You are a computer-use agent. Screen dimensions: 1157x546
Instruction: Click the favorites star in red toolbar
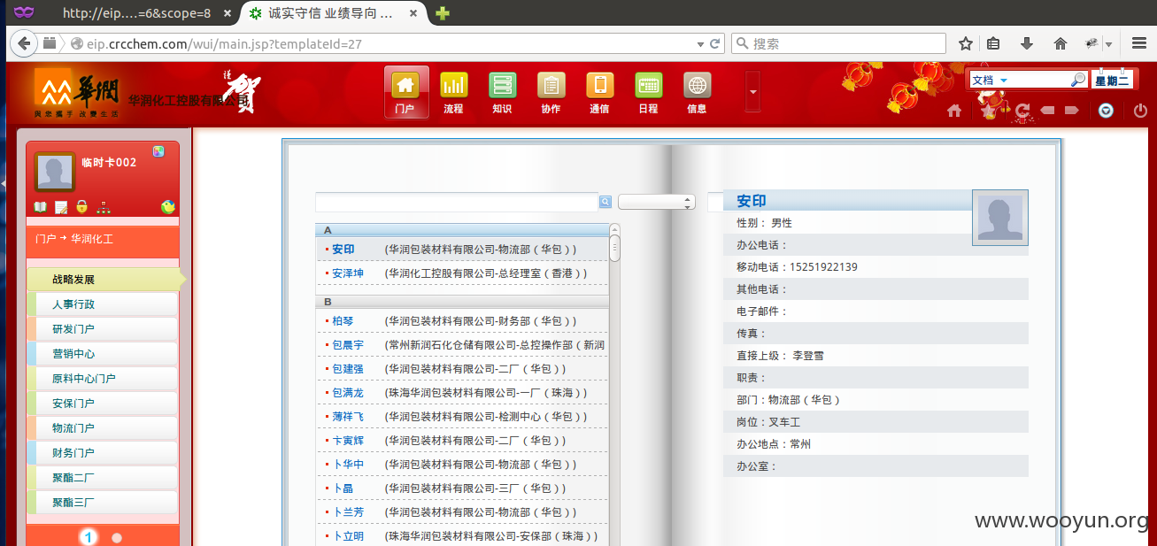[988, 111]
